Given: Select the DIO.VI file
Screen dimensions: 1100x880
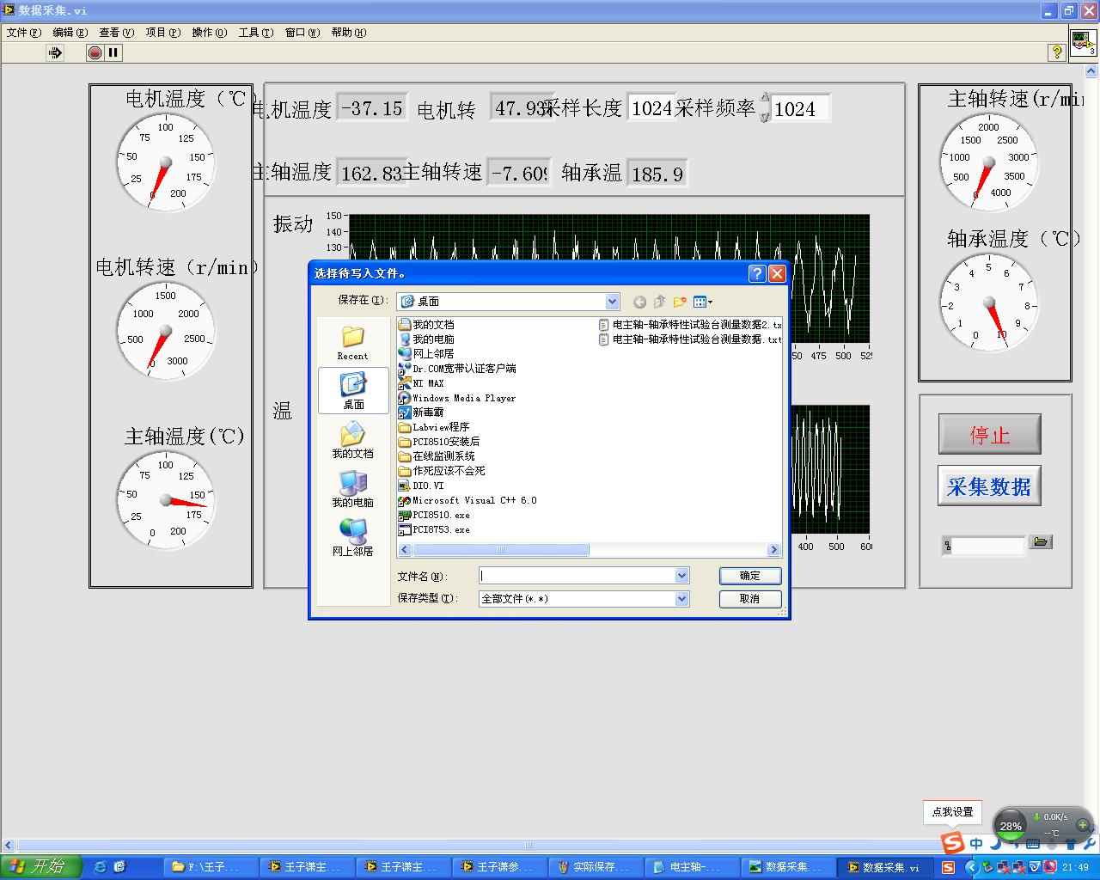Looking at the screenshot, I should pyautogui.click(x=421, y=486).
